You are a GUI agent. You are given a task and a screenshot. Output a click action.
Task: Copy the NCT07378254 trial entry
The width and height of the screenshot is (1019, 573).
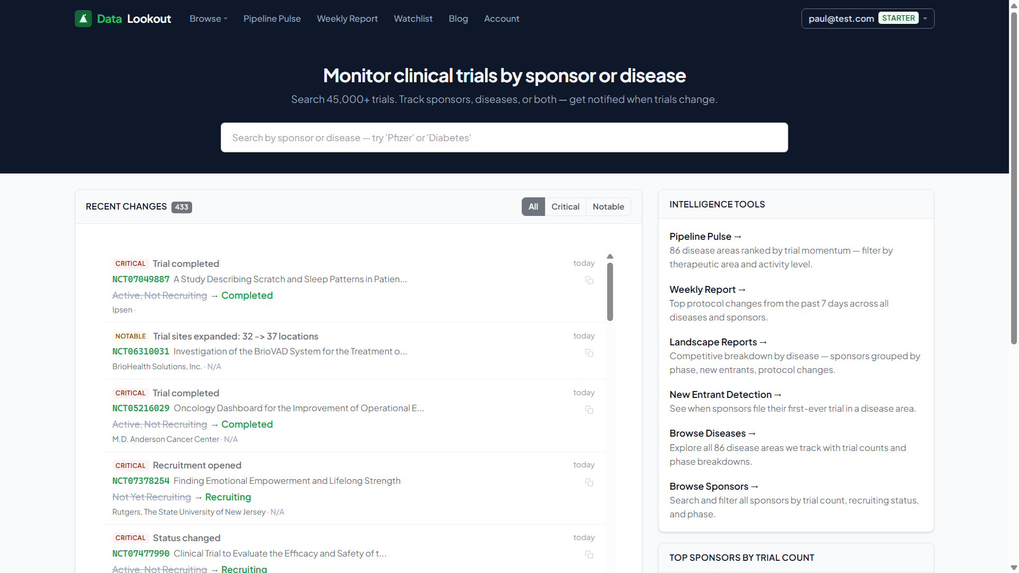(x=589, y=482)
